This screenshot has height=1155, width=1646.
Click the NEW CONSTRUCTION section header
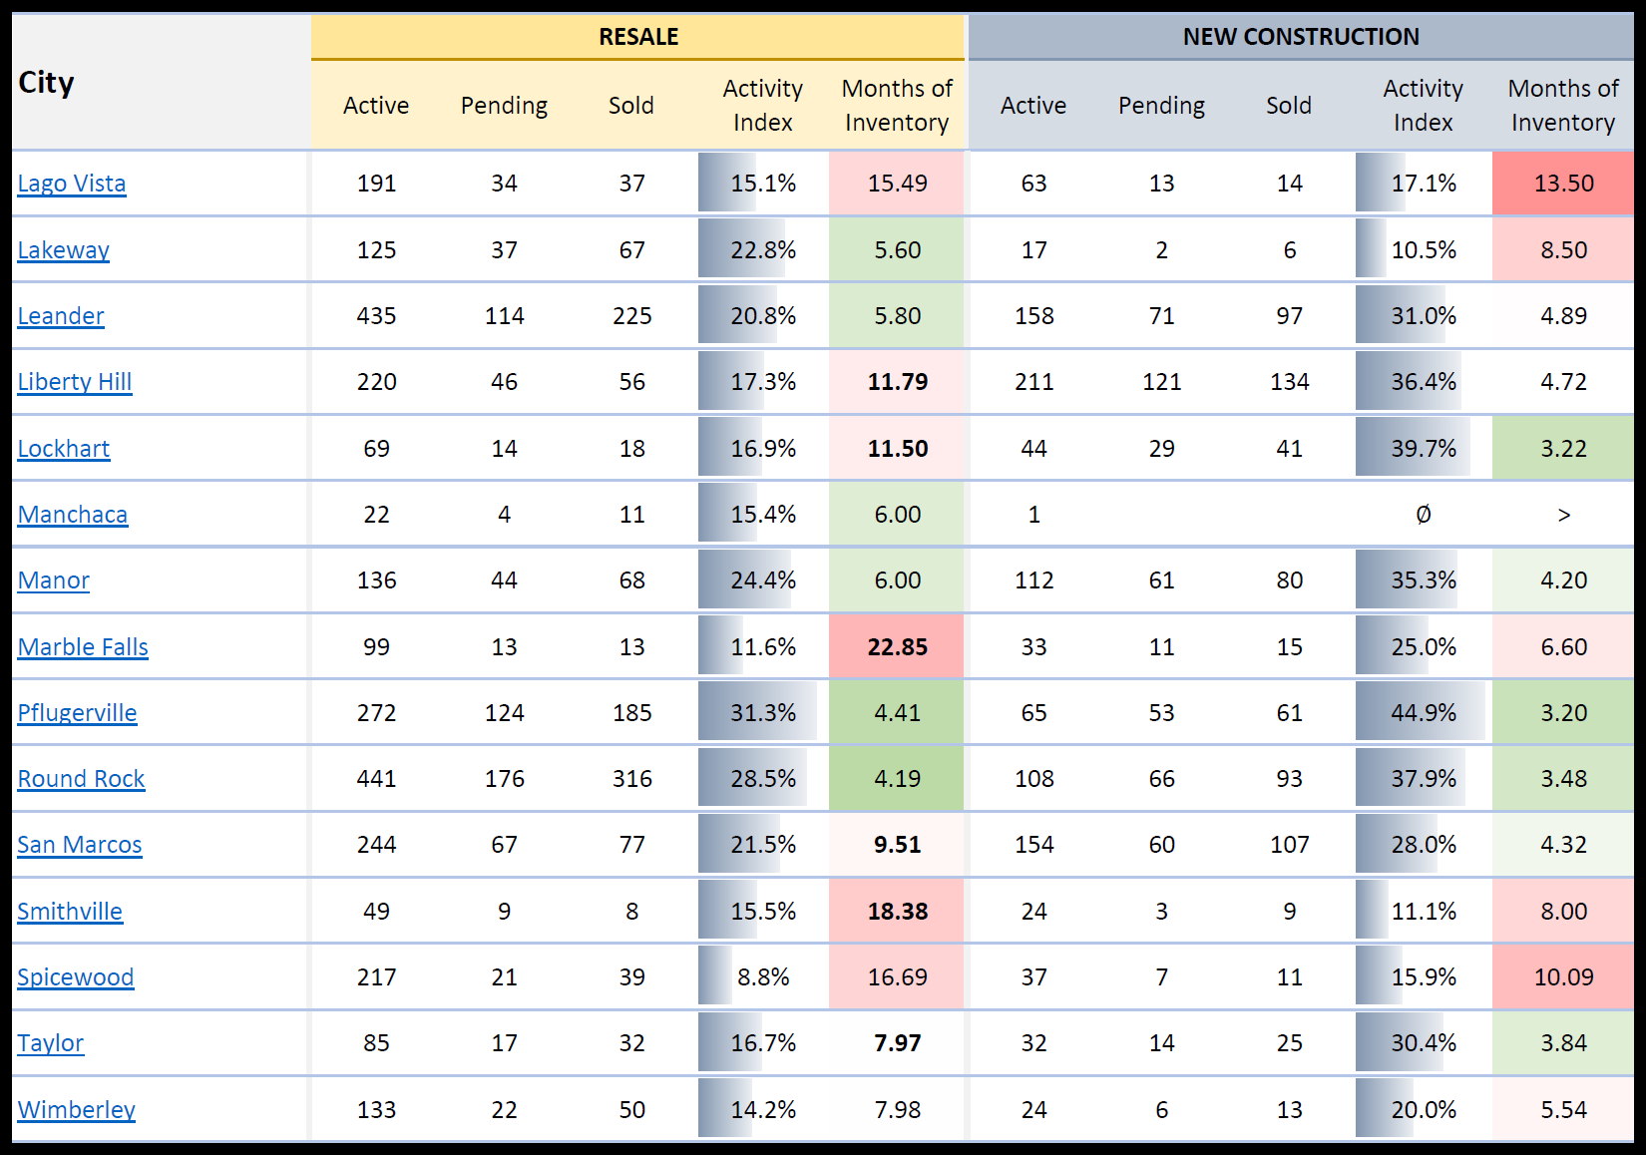(x=1301, y=37)
